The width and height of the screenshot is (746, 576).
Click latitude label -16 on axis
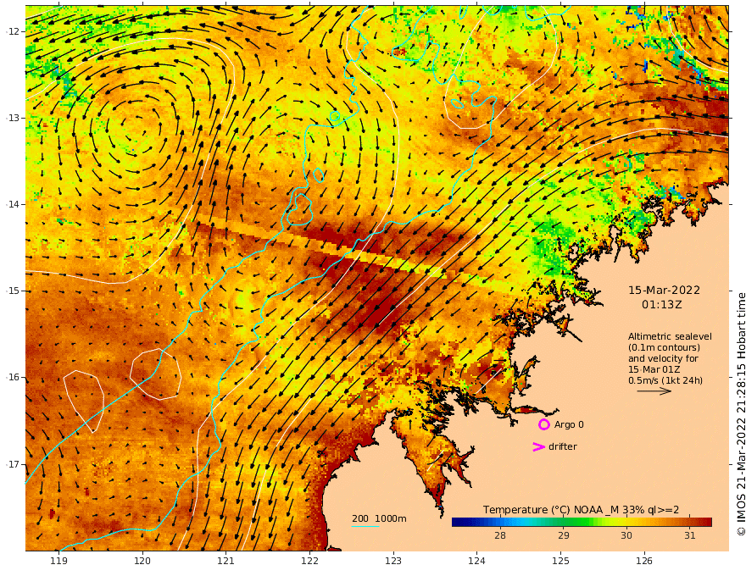(13, 377)
